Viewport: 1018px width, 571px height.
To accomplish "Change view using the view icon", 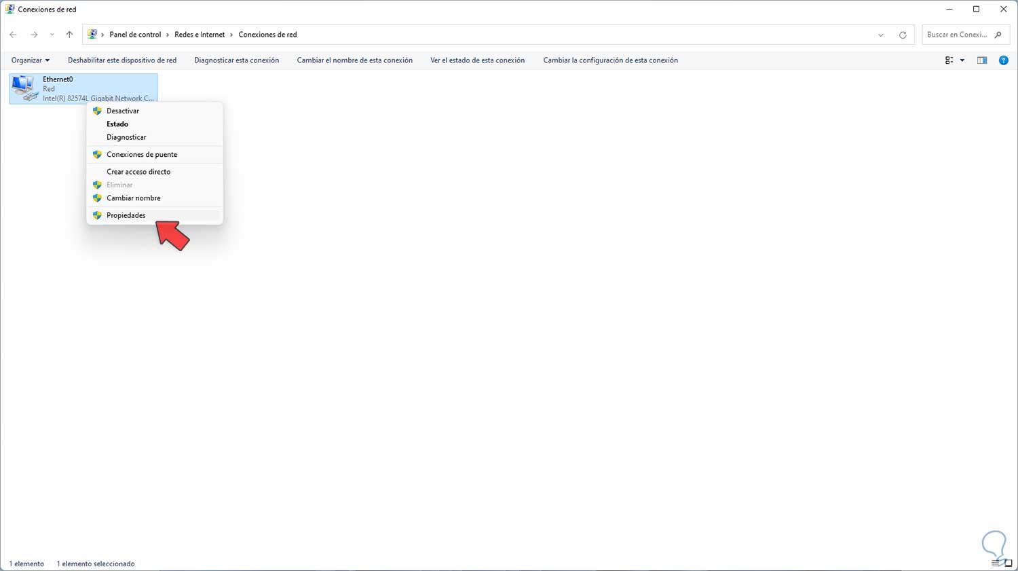I will tap(949, 60).
